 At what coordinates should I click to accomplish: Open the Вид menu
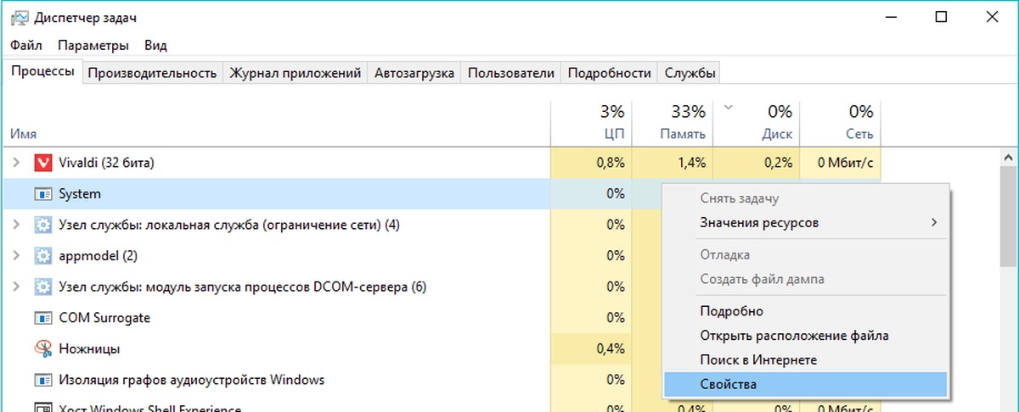click(155, 45)
